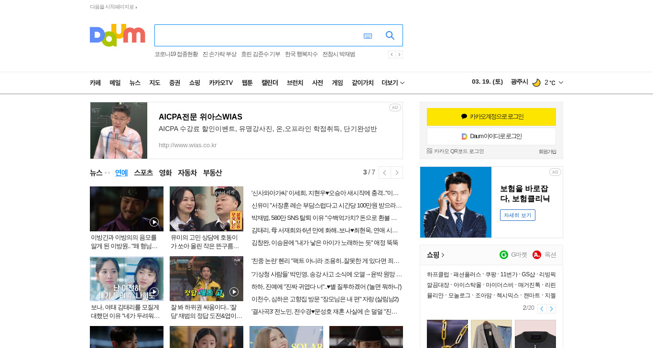The height and width of the screenshot is (348, 653).
Task: Click the WIAS lecturer ad image
Action: (119, 130)
